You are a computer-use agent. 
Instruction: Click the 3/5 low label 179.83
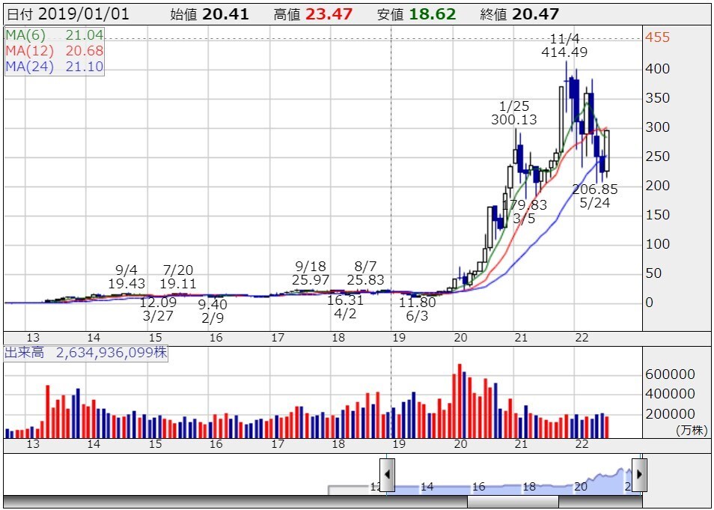tap(524, 204)
